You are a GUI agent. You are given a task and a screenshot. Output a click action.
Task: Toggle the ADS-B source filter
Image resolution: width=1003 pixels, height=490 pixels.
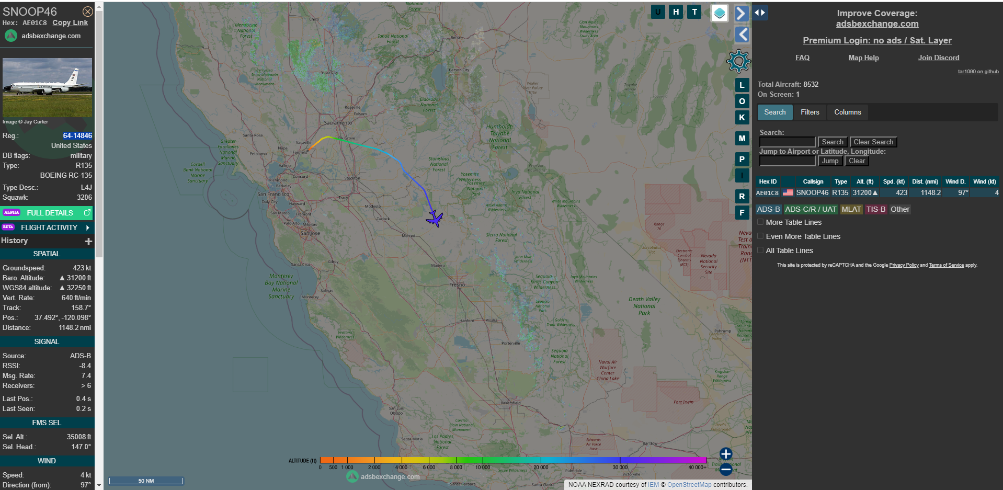pos(768,209)
